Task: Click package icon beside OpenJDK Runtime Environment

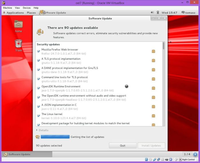Action: click(x=153, y=88)
